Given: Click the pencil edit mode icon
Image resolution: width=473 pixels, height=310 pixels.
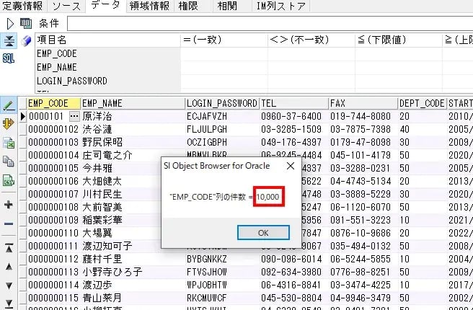Looking at the screenshot, I should pos(9,105).
